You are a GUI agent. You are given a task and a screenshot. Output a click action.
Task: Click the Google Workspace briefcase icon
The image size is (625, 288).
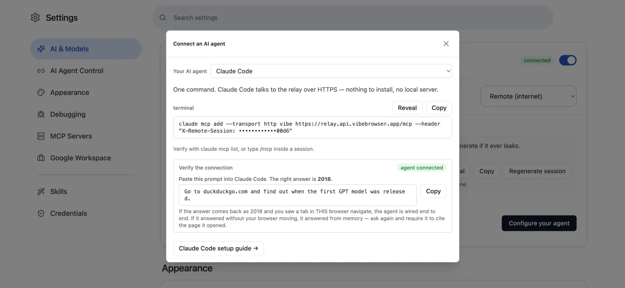click(x=41, y=158)
